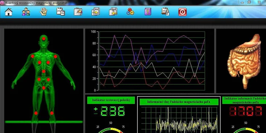Screen dimensions: 266x133
Task: Open help book with question mark
Action: tap(148, 12)
